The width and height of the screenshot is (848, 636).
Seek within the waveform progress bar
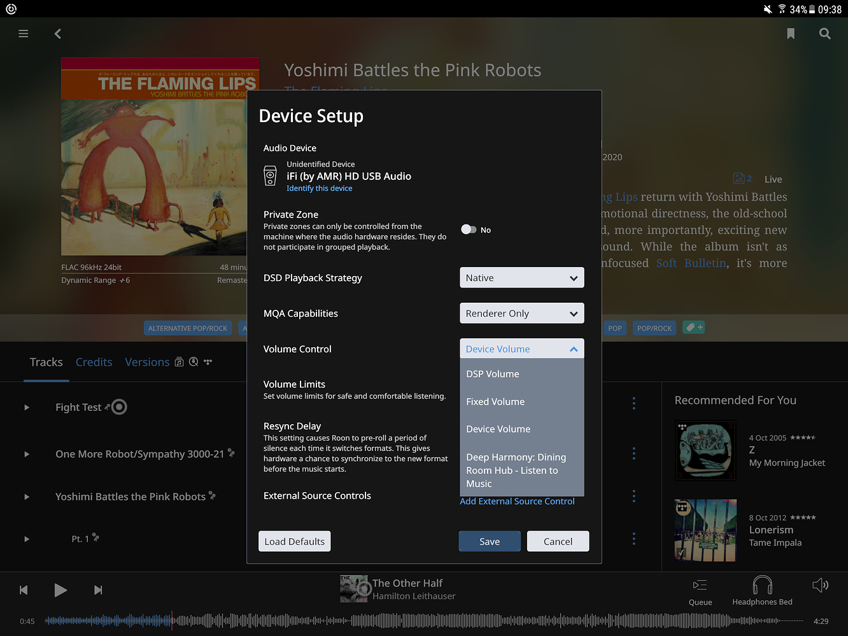[420, 621]
